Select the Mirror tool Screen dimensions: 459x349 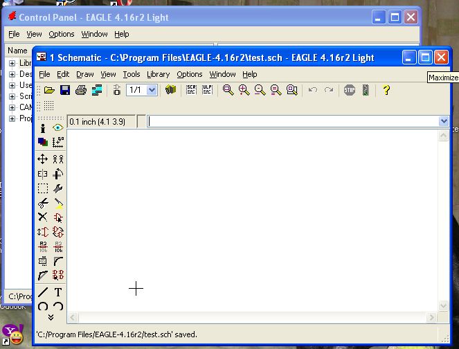click(43, 174)
